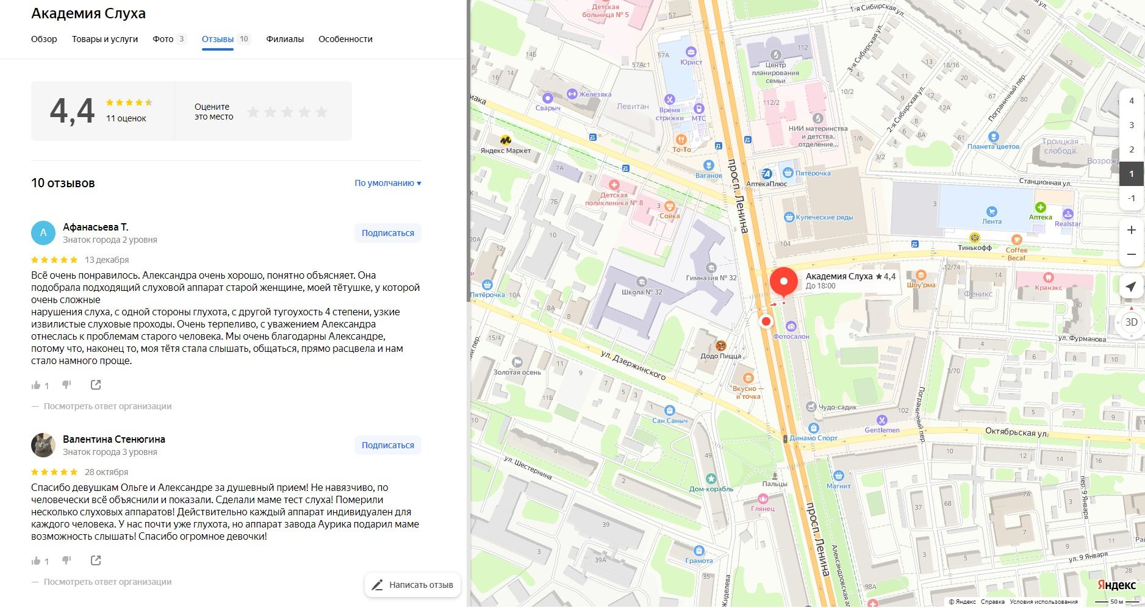
Task: Switch to the Фото tab
Action: (163, 39)
